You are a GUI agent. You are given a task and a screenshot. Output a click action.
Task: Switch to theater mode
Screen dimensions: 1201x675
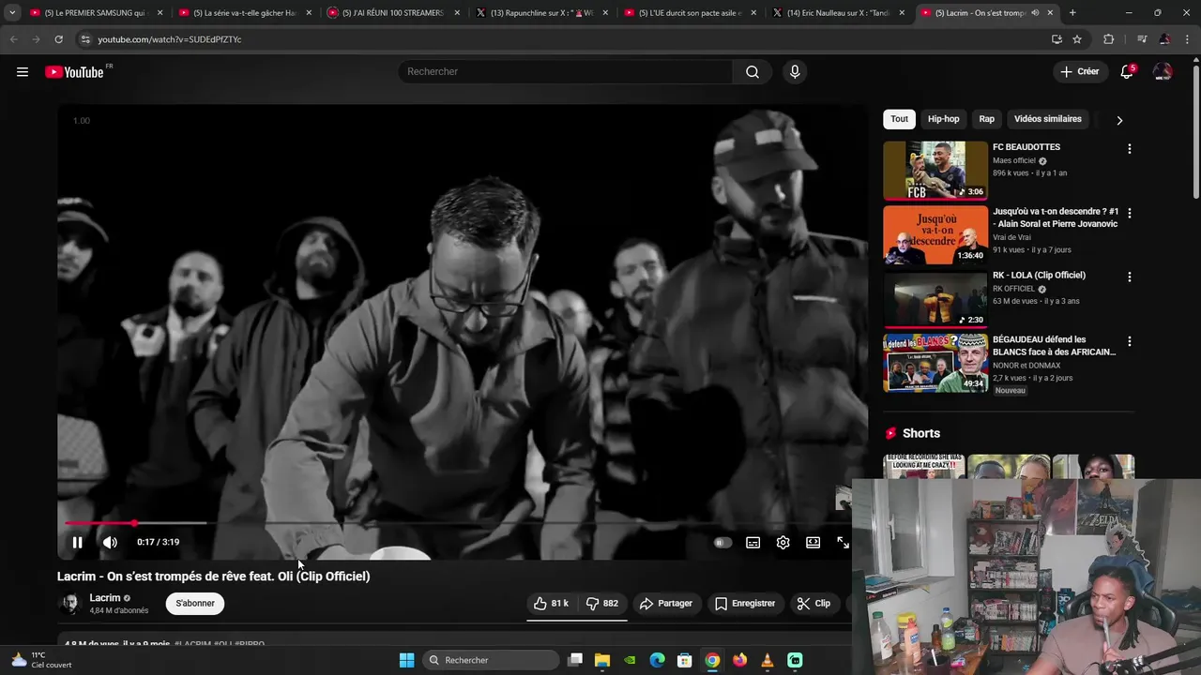813,542
